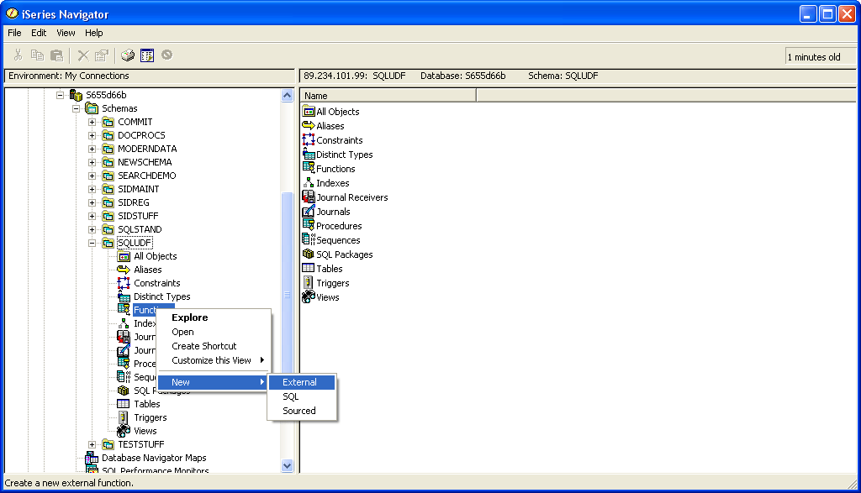
Task: Click the Copy toolbar icon
Action: pos(37,55)
